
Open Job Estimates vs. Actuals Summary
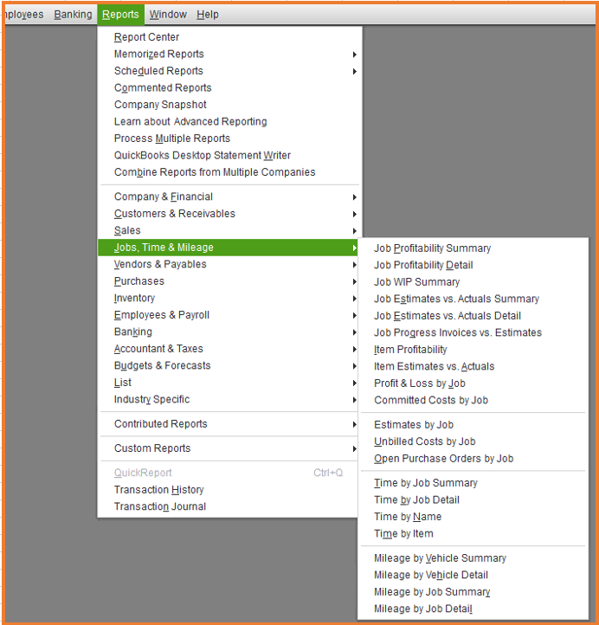tap(473, 299)
